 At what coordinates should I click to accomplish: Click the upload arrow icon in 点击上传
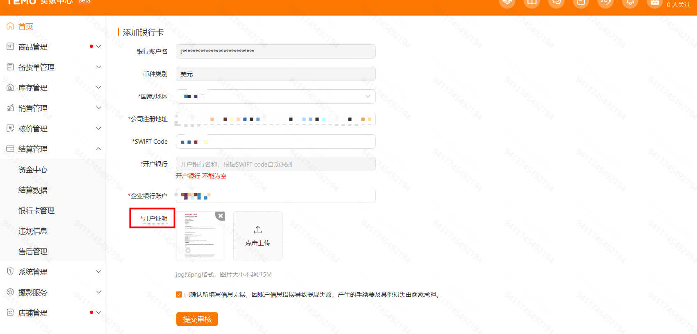(258, 230)
